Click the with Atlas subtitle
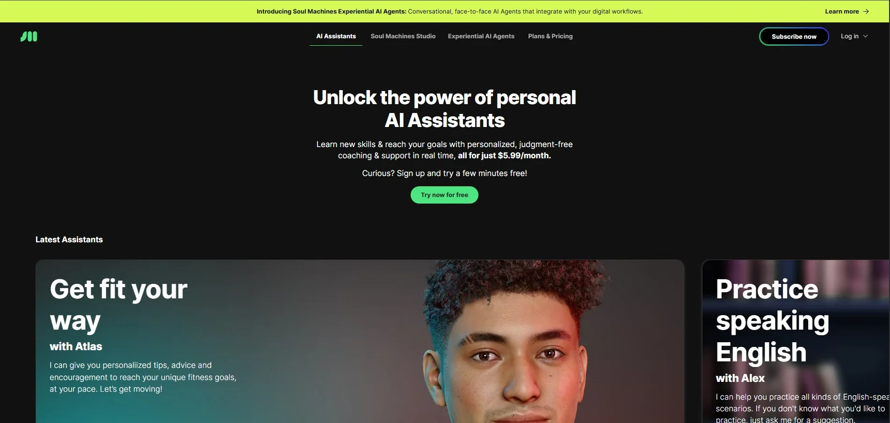890x423 pixels. coord(76,346)
